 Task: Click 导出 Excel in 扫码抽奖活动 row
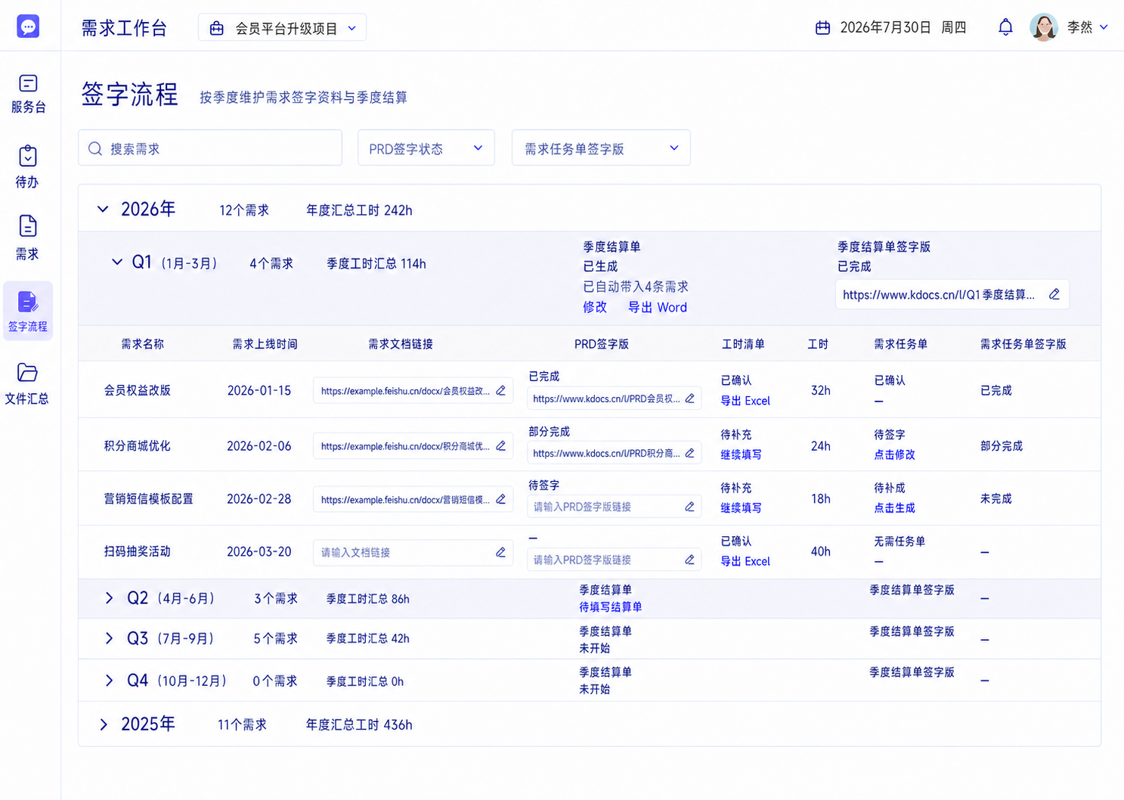click(x=745, y=561)
